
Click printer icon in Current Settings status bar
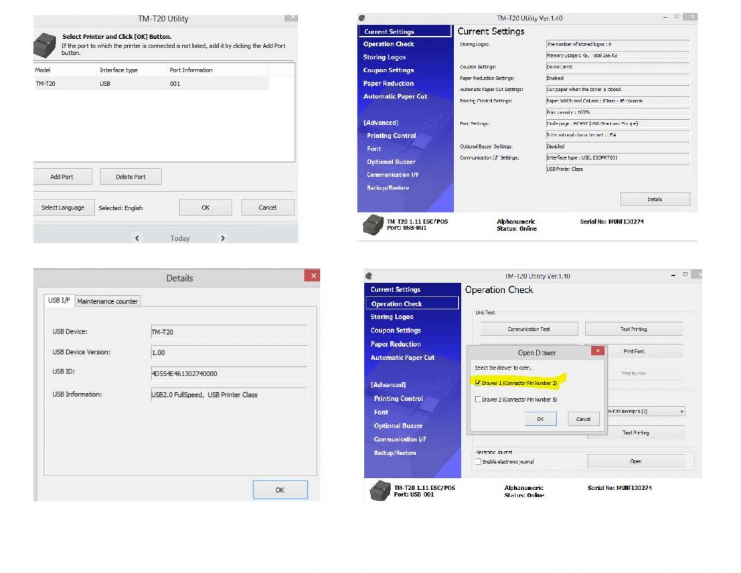coord(373,224)
